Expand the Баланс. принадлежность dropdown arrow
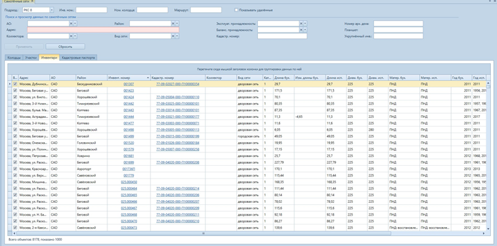The image size is (497, 246). pyautogui.click(x=305, y=30)
